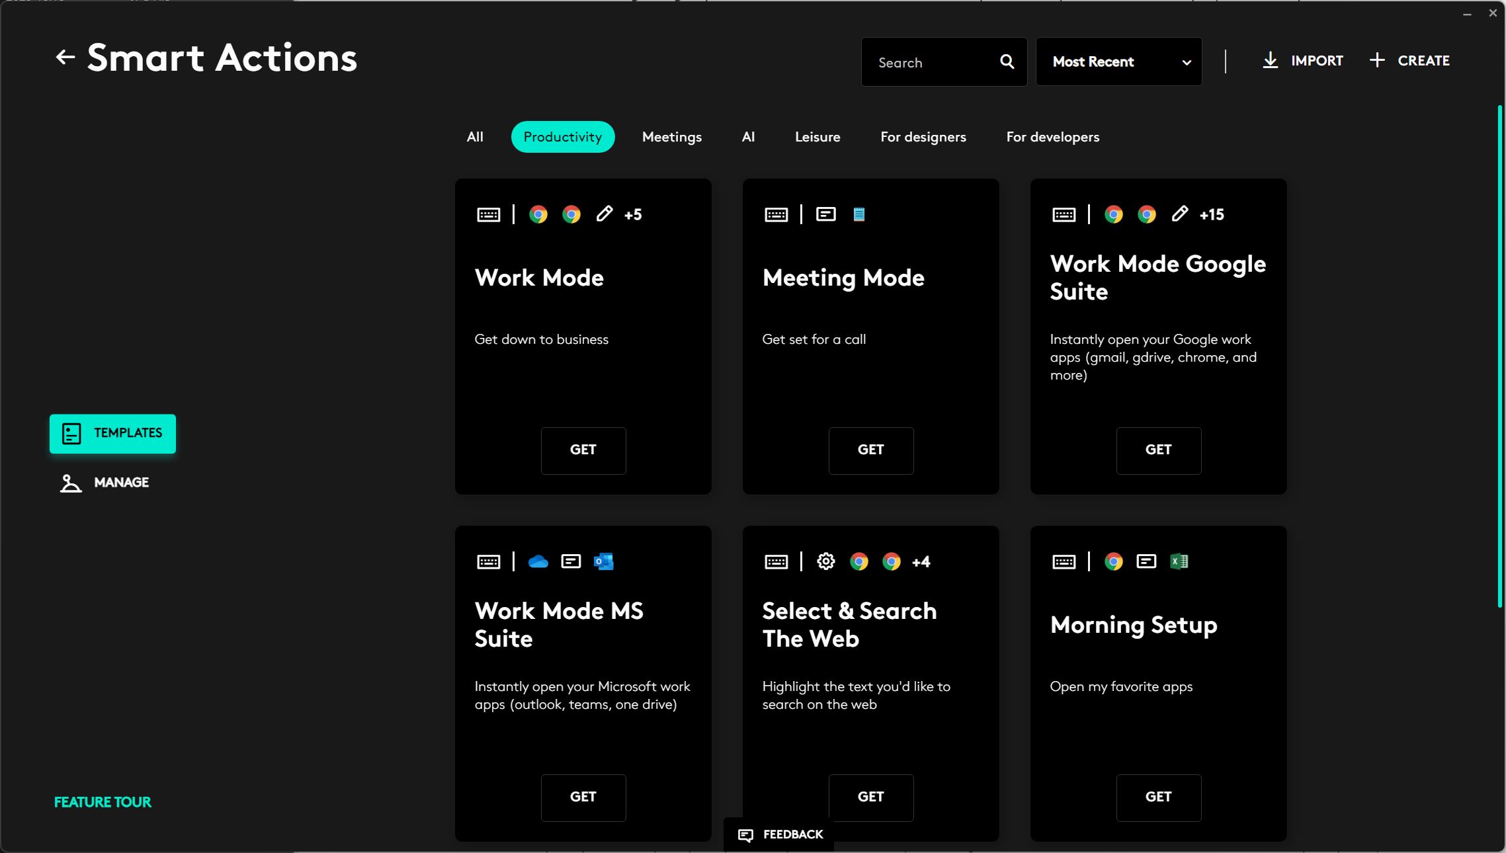This screenshot has width=1506, height=853.
Task: Click the back arrow beside Smart Actions
Action: tap(65, 58)
